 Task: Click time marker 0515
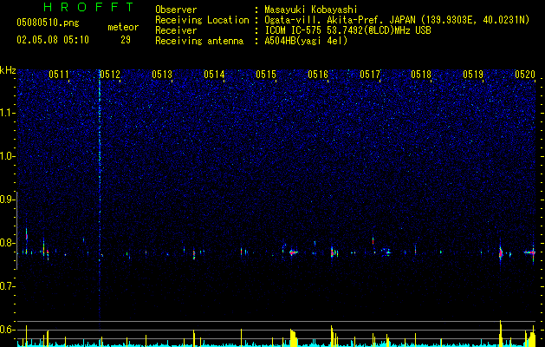(266, 75)
